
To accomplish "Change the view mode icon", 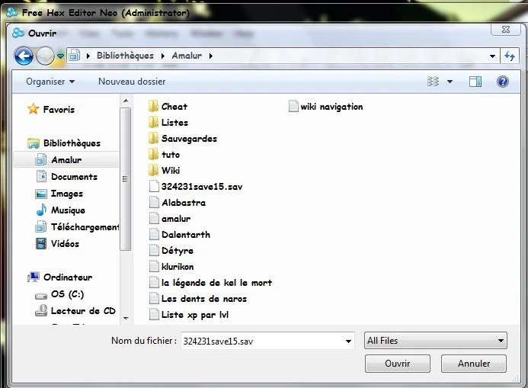I will coord(434,82).
